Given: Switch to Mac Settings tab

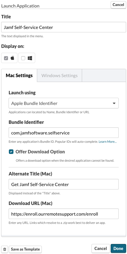Looking at the screenshot, I should click(19, 75).
